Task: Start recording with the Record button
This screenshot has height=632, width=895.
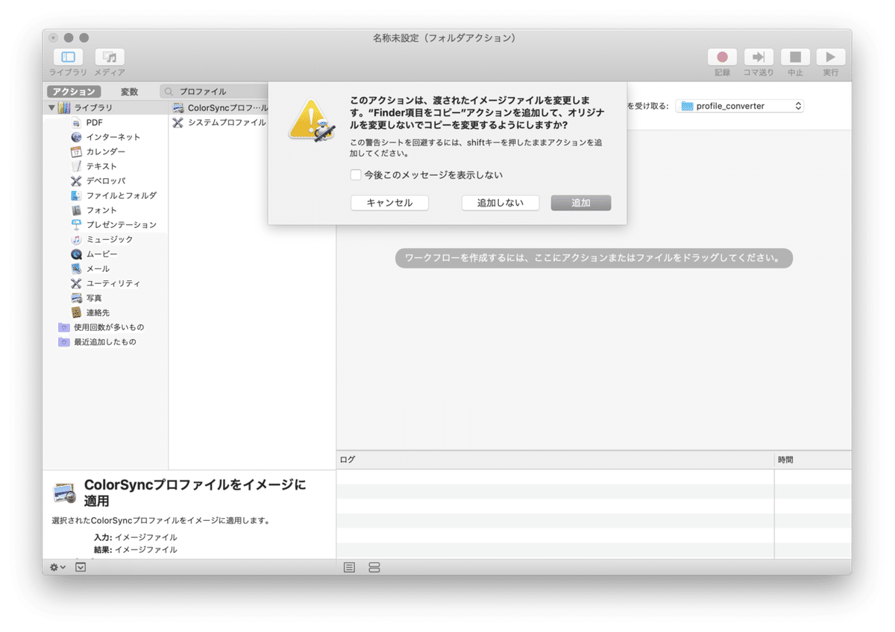Action: point(722,57)
